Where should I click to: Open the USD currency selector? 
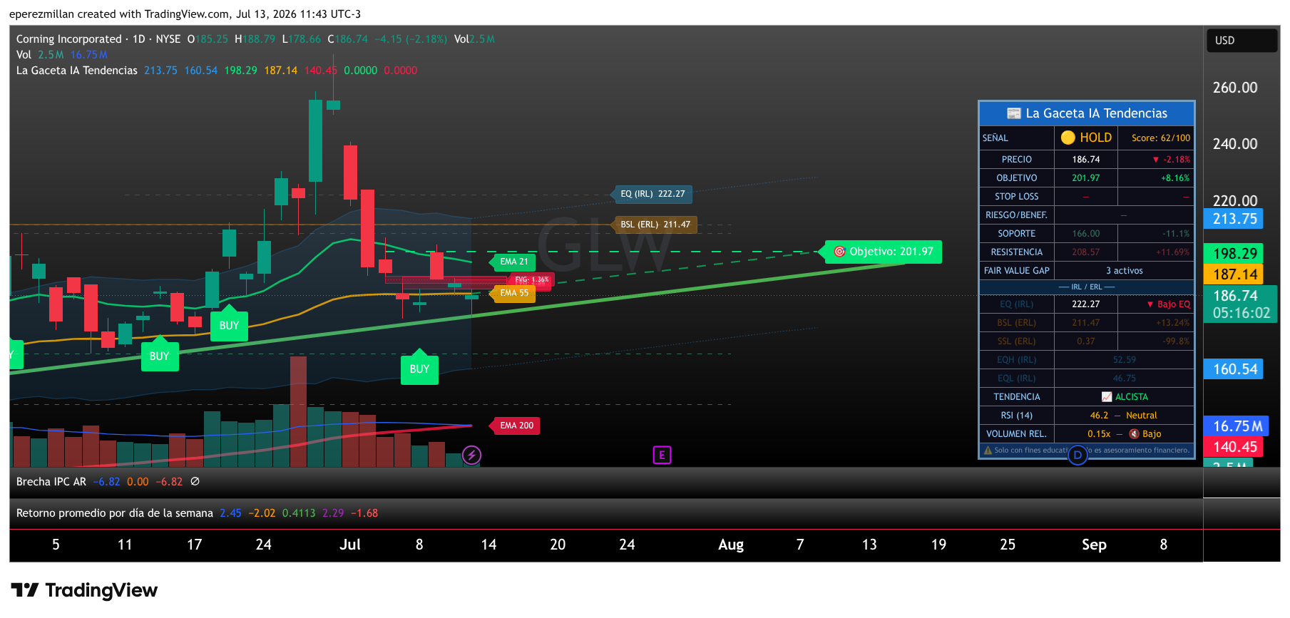pos(1242,41)
